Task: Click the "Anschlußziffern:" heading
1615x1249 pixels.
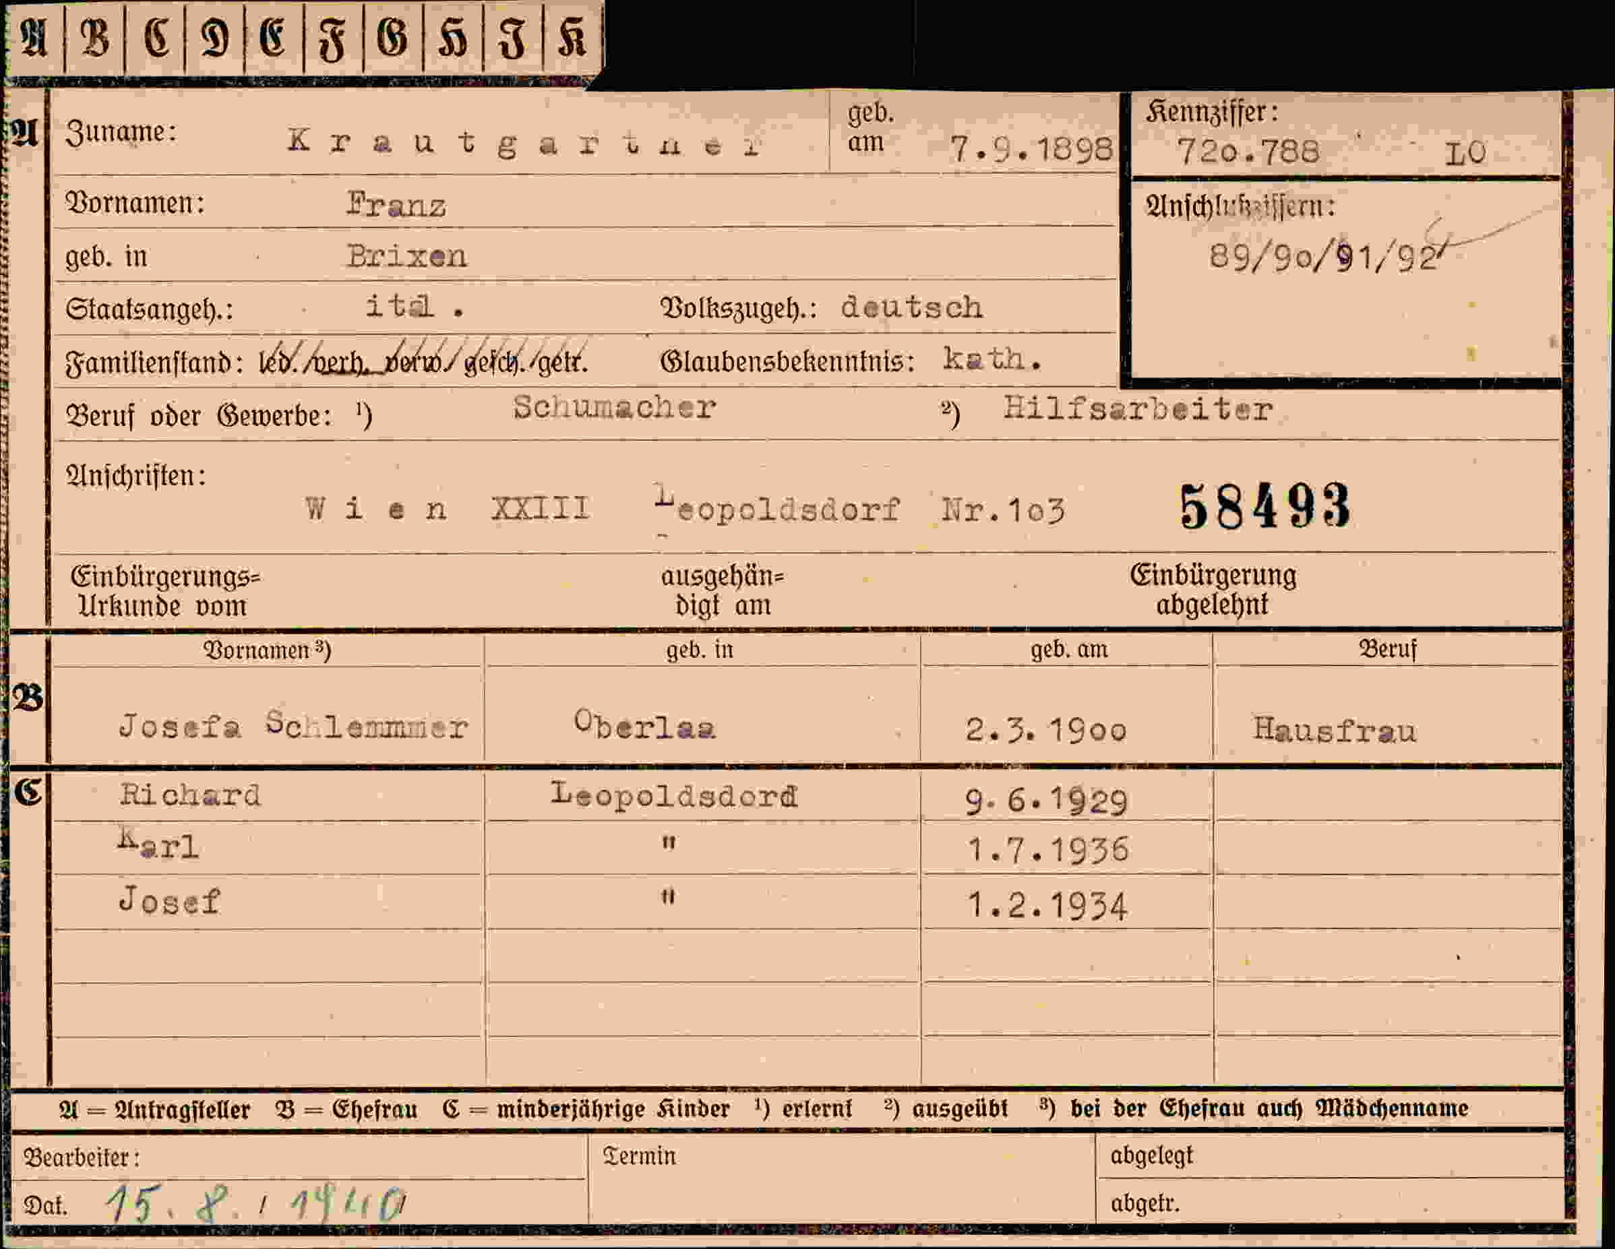Action: click(1241, 206)
